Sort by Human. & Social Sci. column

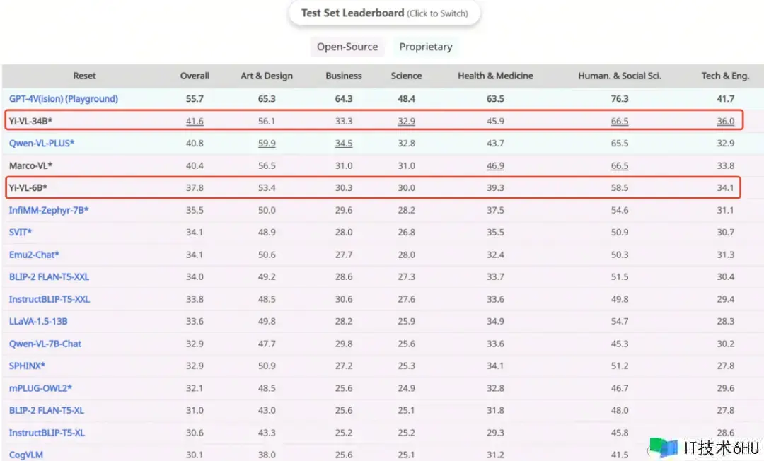[620, 76]
